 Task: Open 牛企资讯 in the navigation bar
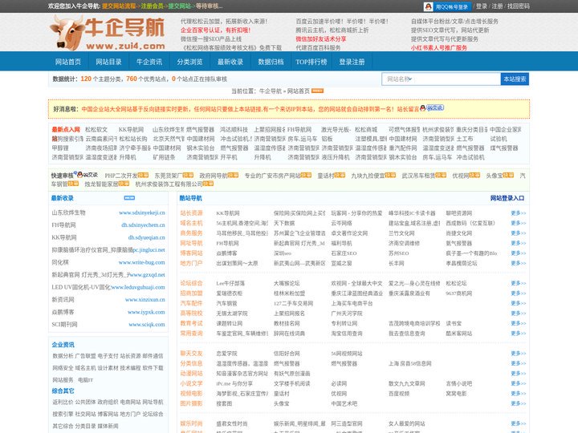[149, 62]
